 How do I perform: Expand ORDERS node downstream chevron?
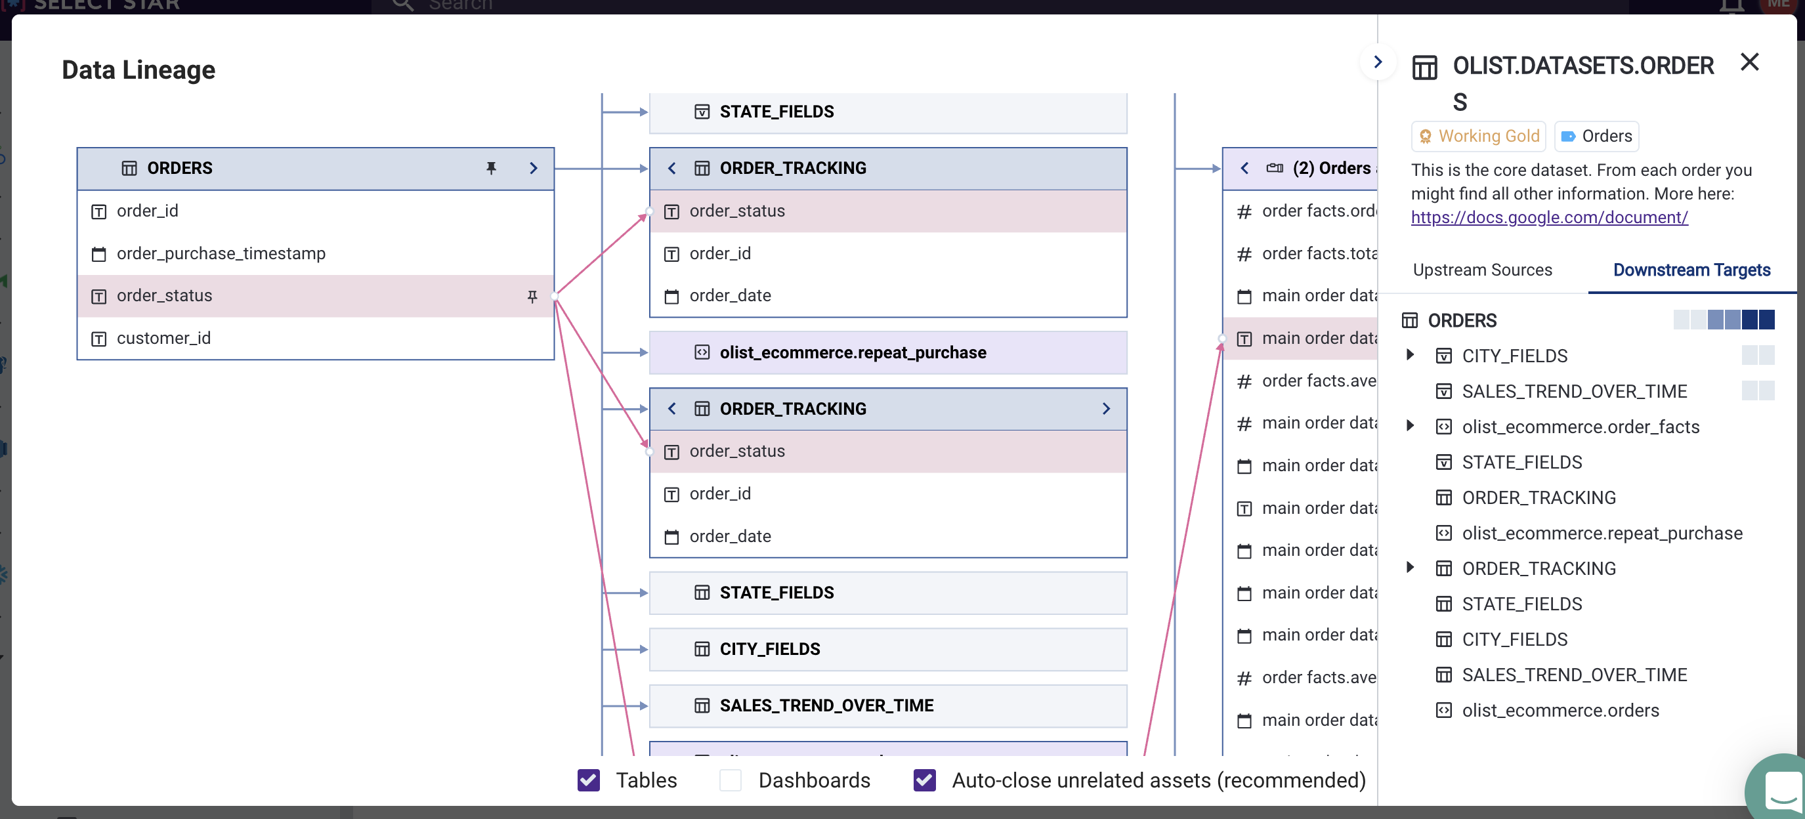click(x=533, y=168)
